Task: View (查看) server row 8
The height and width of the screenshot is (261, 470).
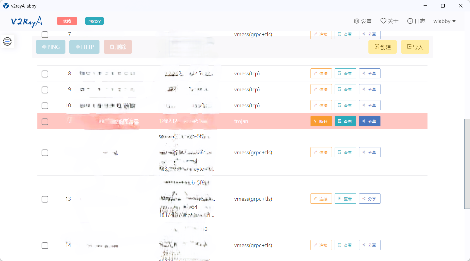Action: click(345, 74)
